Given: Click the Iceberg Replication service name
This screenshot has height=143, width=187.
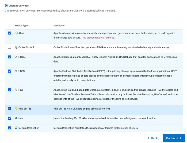Looking at the screenshot, I should tap(29, 128).
